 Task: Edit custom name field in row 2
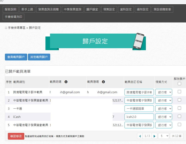139,100
